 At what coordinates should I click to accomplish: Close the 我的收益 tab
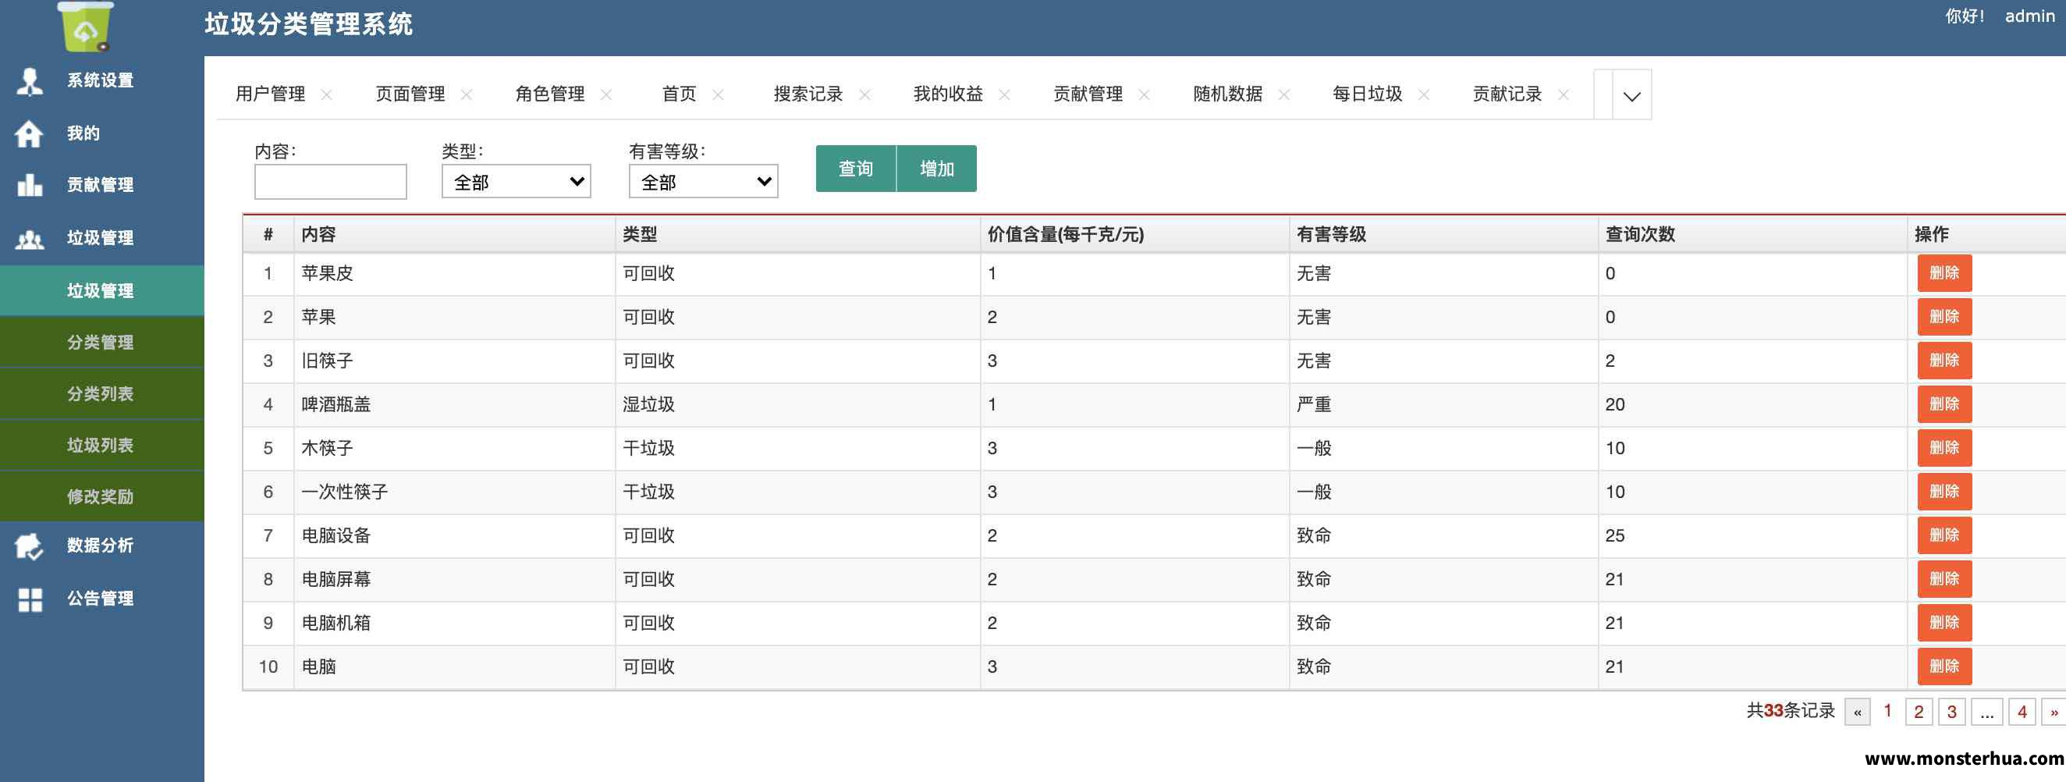(x=1004, y=94)
